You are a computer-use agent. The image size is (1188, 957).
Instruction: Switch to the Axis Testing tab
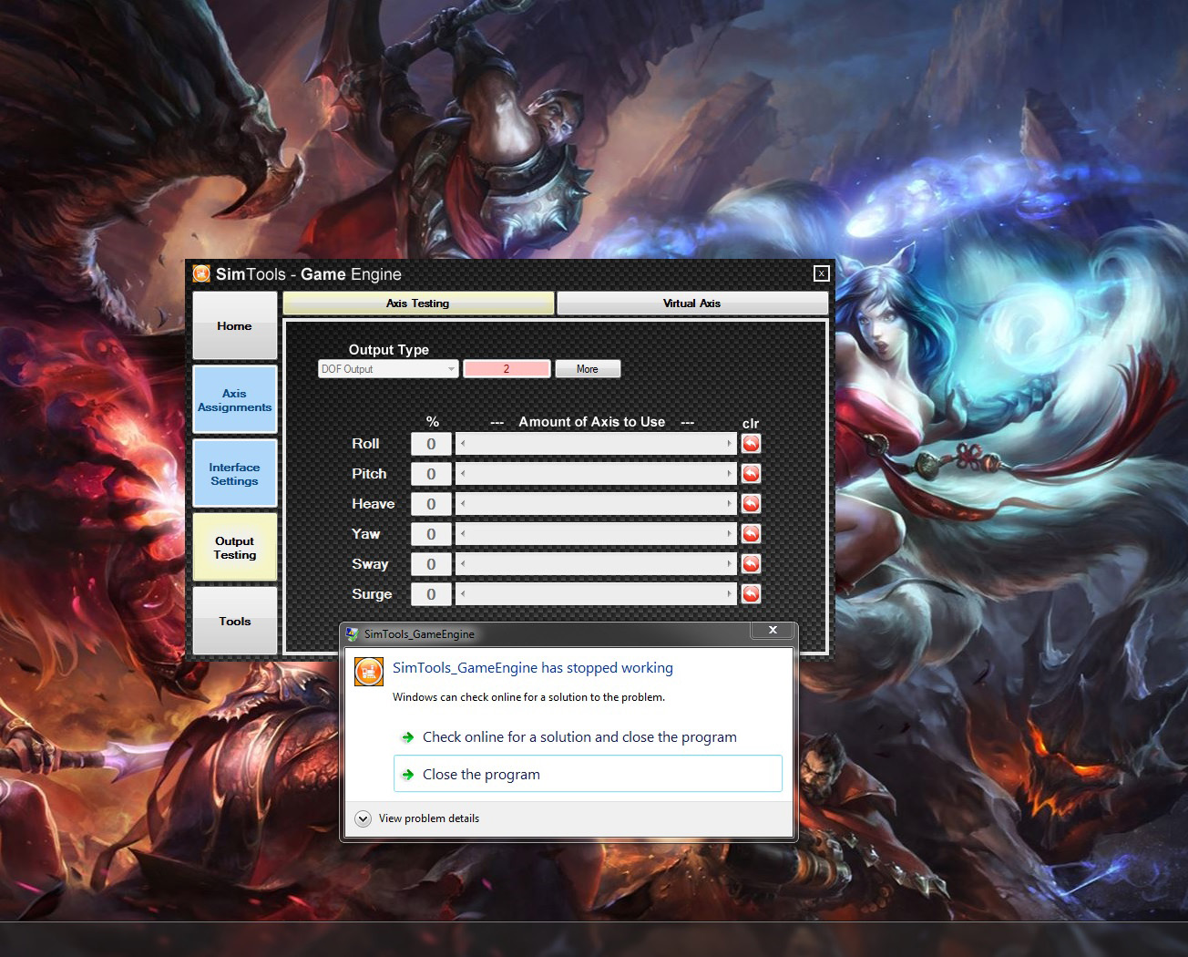(418, 304)
